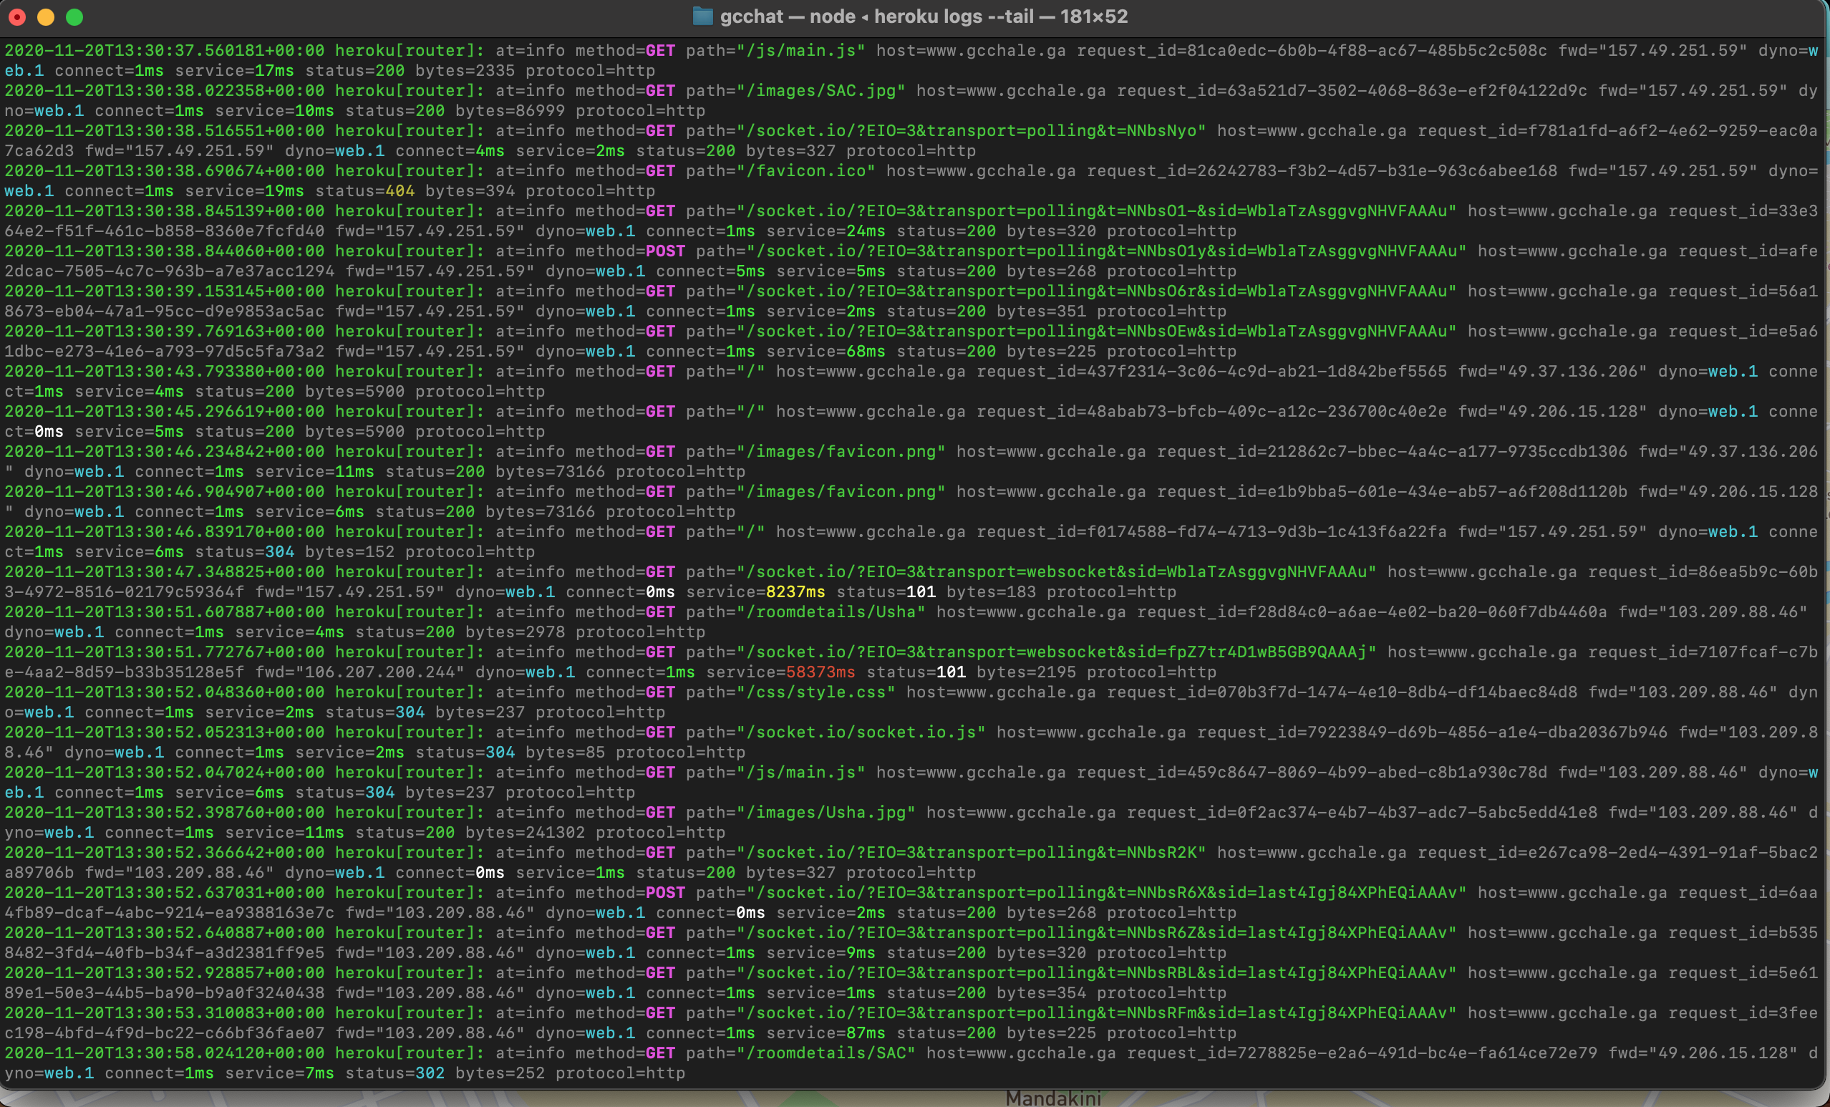
Task: Click the bytes=86999 text
Action: coord(510,111)
